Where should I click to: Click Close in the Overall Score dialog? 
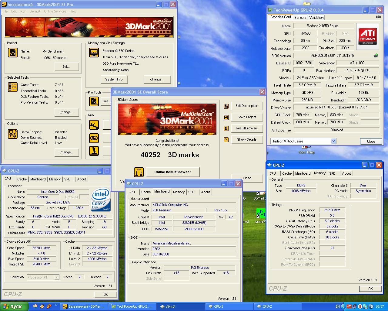[x=247, y=178]
